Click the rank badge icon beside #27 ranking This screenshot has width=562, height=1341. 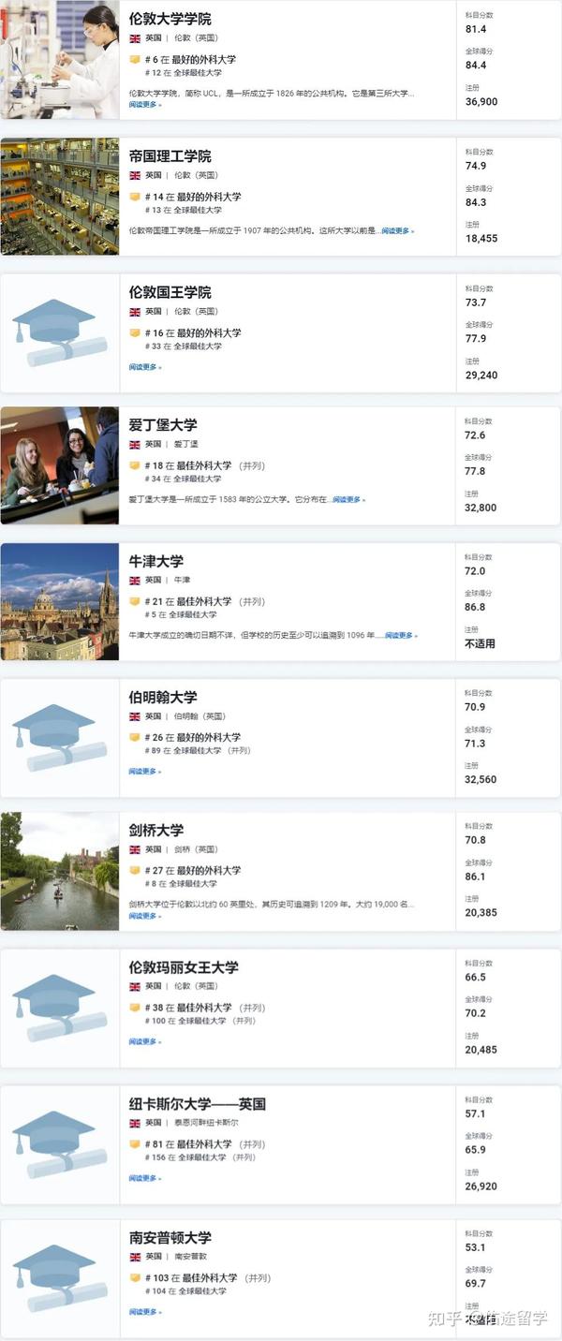click(135, 871)
